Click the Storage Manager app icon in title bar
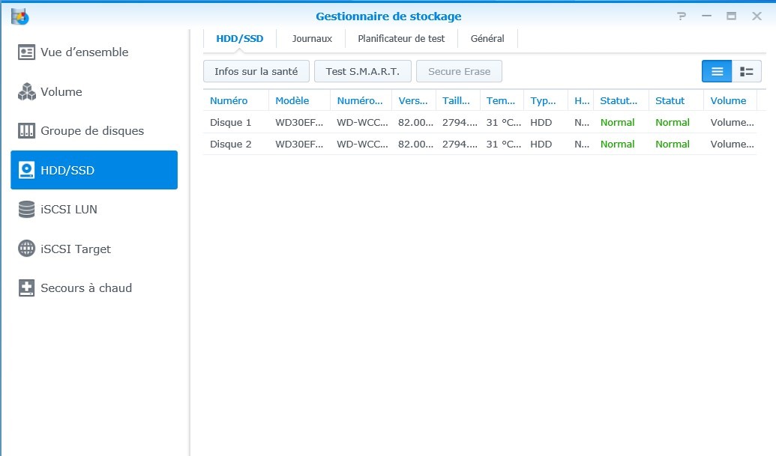Screen dimensions: 776x456 (x=19, y=16)
